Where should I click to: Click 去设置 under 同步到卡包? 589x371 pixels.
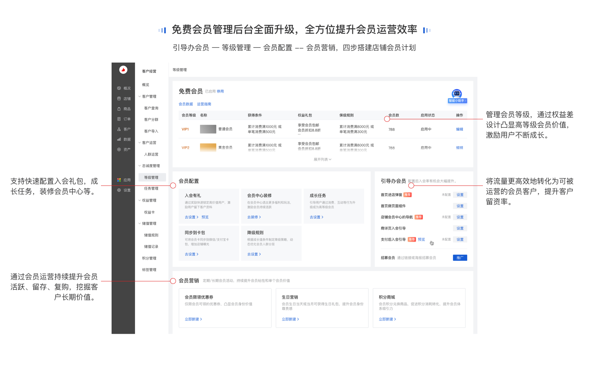pos(192,254)
